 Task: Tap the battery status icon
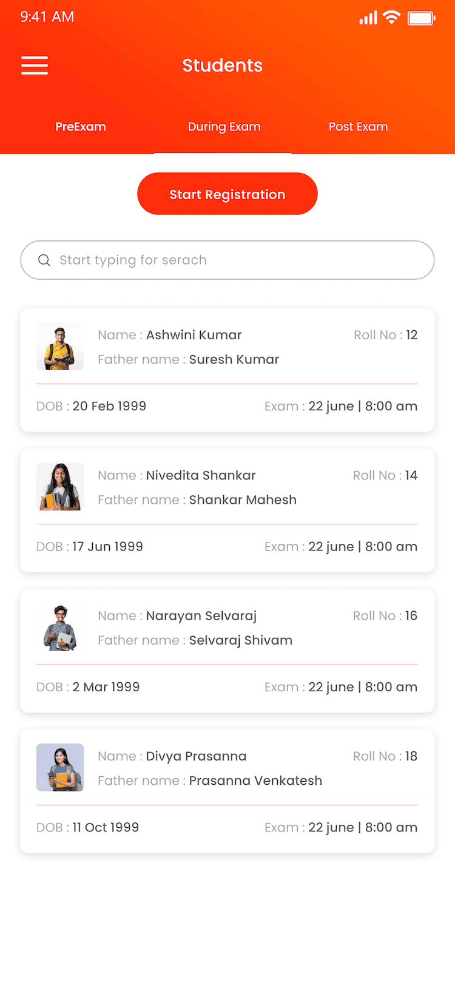(422, 18)
